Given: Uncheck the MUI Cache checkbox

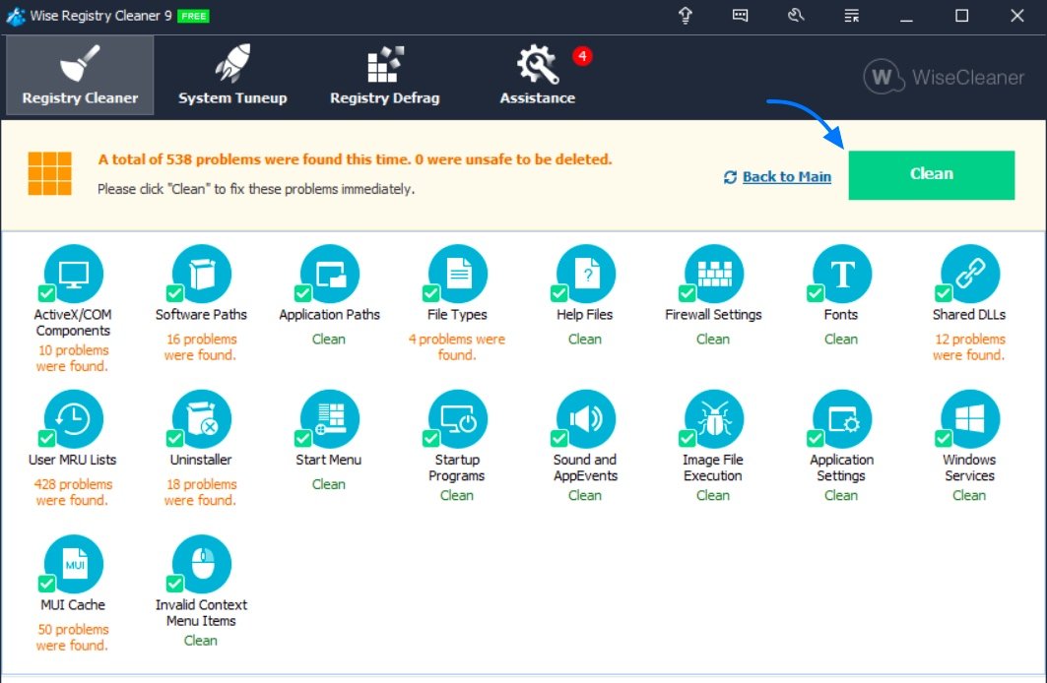Looking at the screenshot, I should tap(46, 584).
